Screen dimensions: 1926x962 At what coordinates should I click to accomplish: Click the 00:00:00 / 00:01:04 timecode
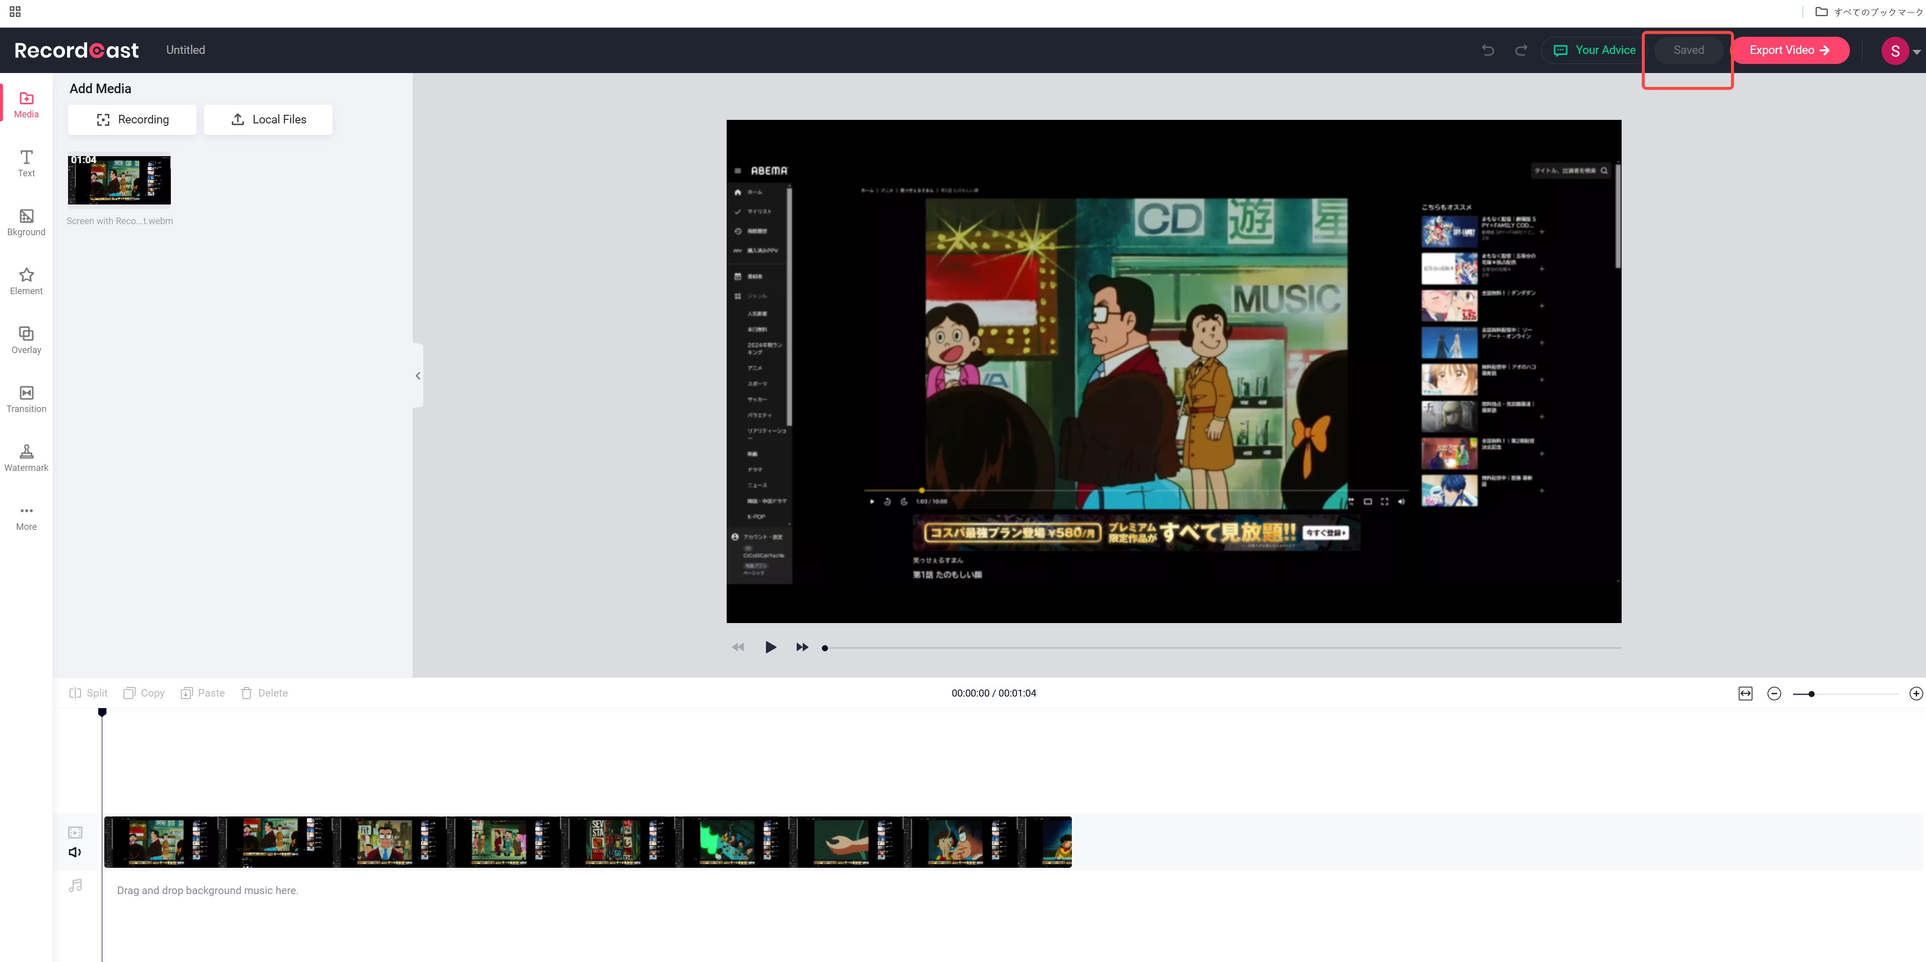[x=994, y=694]
